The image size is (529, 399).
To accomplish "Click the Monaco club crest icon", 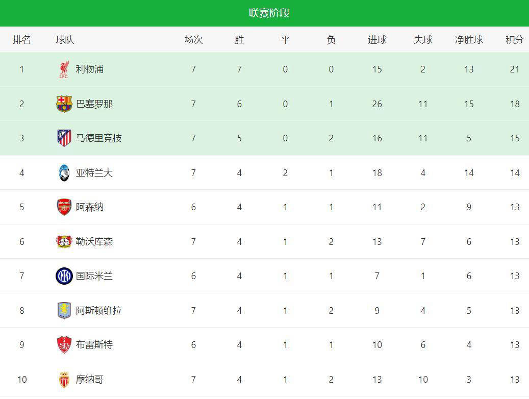I will pyautogui.click(x=64, y=380).
